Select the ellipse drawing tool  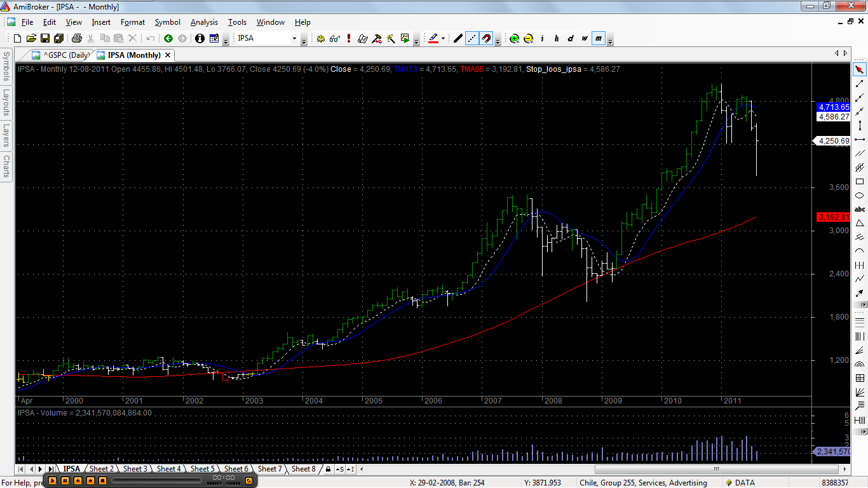[860, 195]
